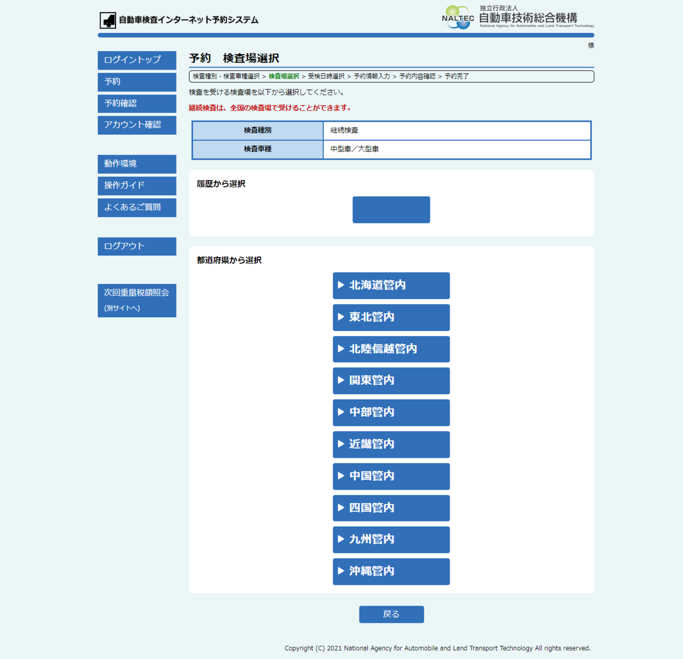
Task: Click the red 継続検査 notice text
Action: pos(271,108)
